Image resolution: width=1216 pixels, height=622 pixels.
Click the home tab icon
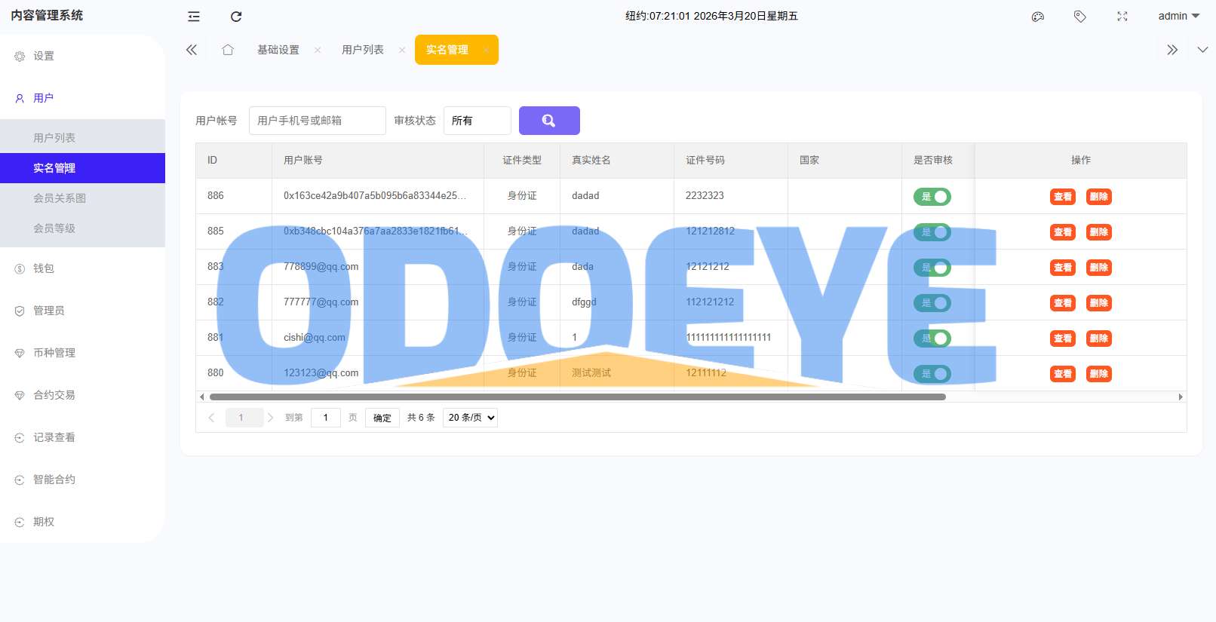[x=228, y=50]
